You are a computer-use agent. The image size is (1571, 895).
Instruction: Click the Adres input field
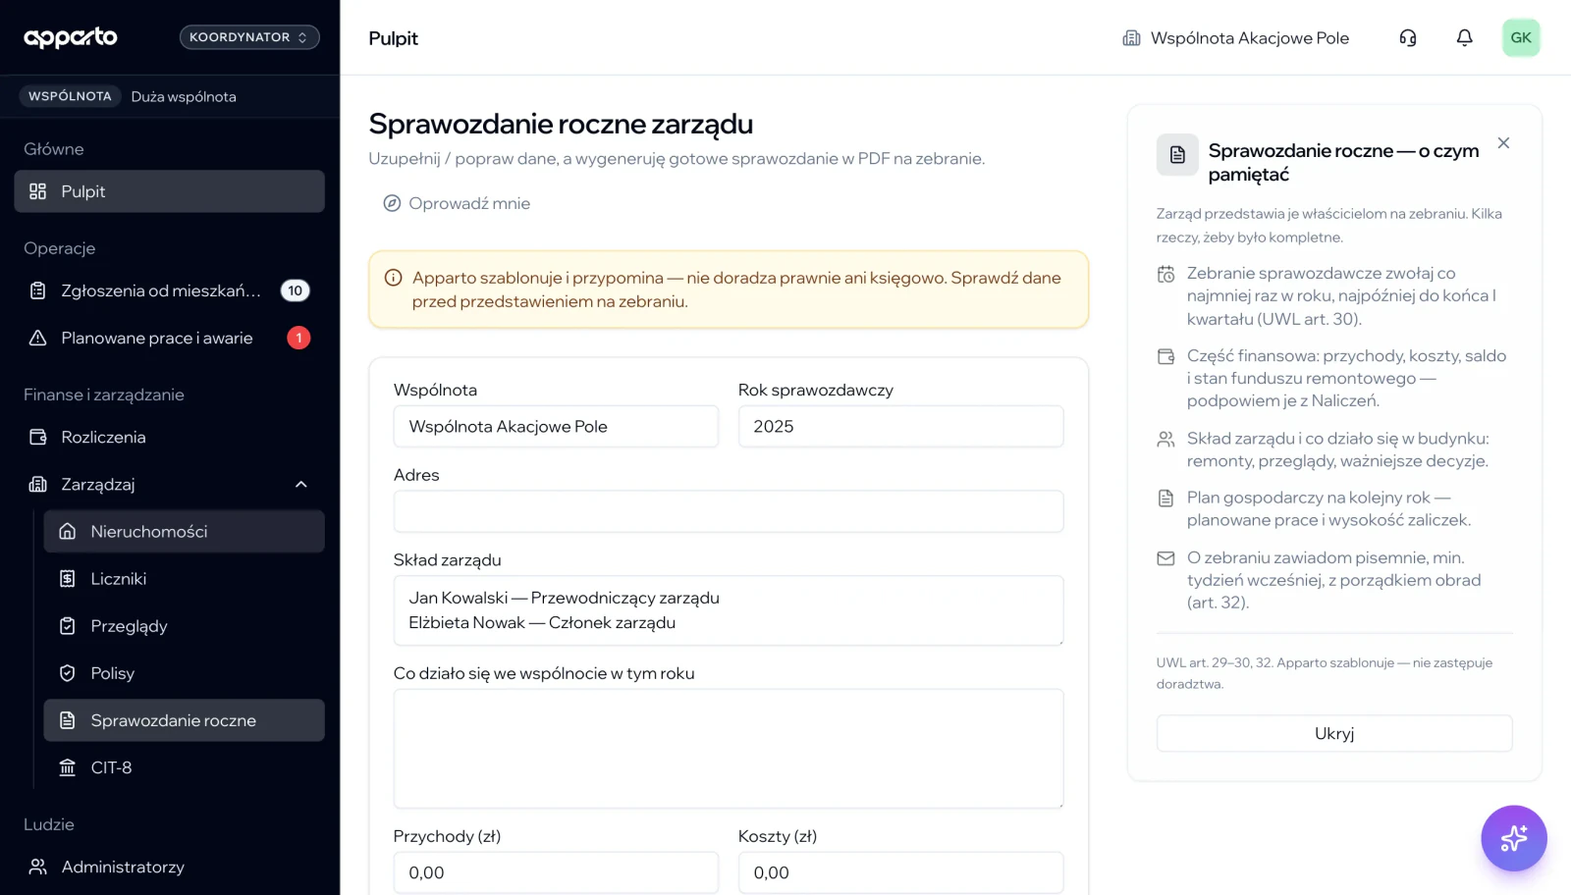(x=729, y=511)
